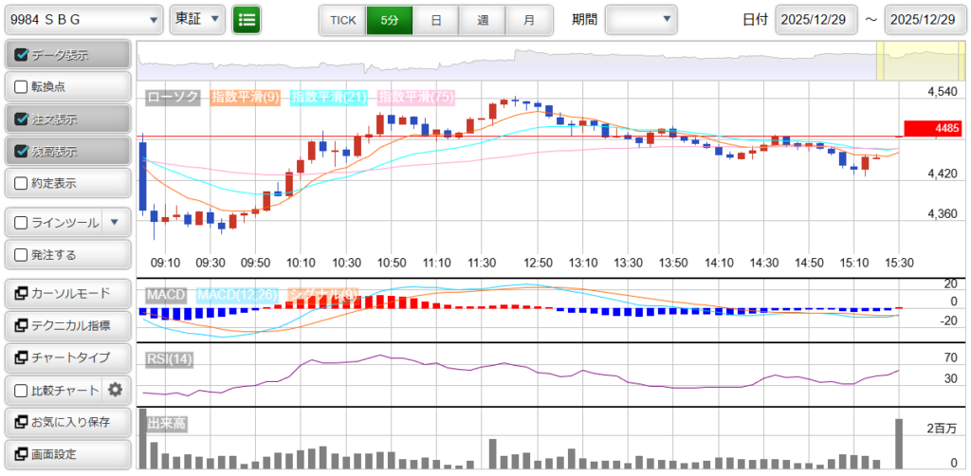The height and width of the screenshot is (476, 971).
Task: Click the RSI(14) indicator label
Action: tap(170, 358)
